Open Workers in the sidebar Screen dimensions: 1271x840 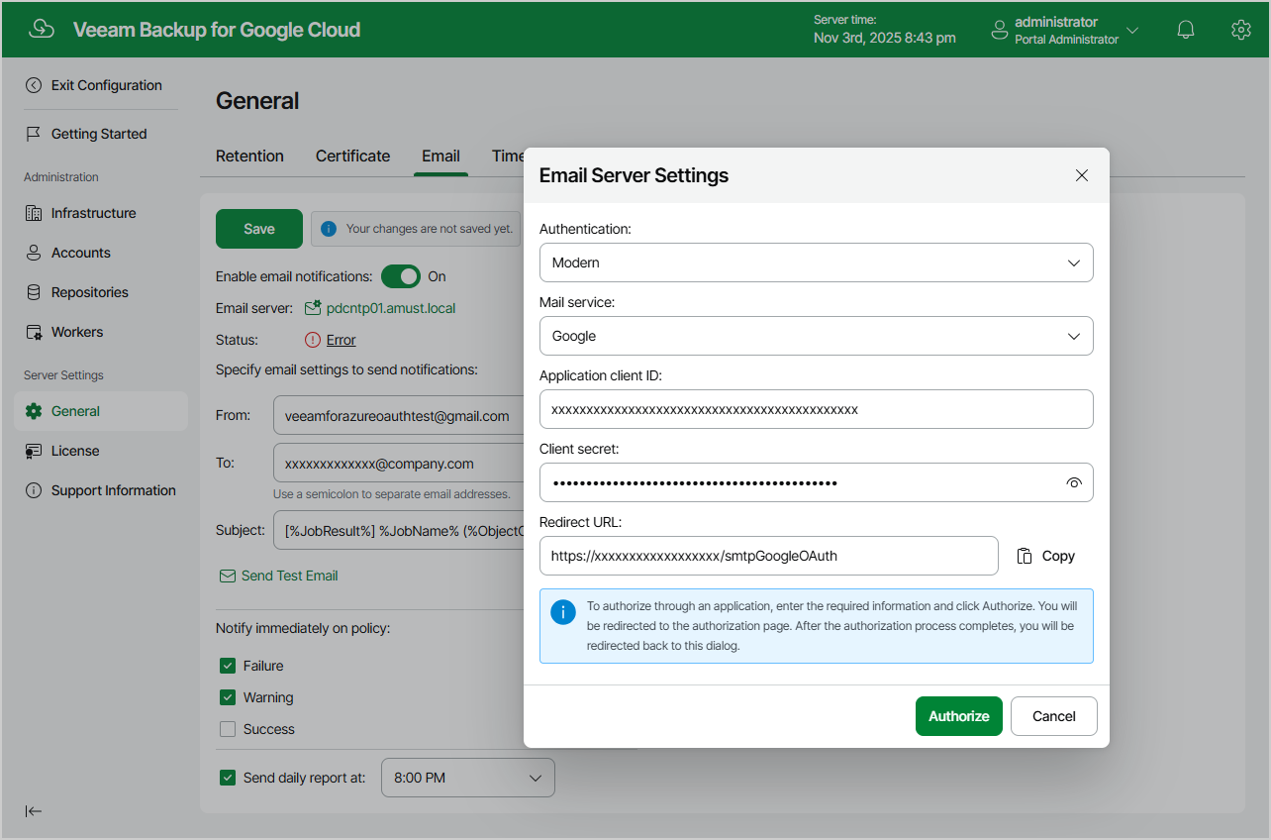(x=101, y=332)
